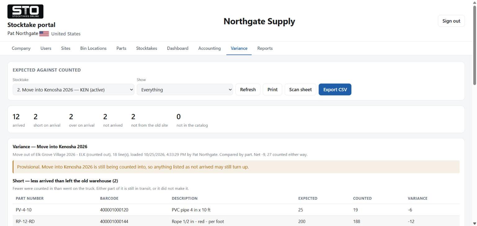The width and height of the screenshot is (477, 226).
Task: Click the '0 not in the catalog' statistic
Action: (x=192, y=120)
